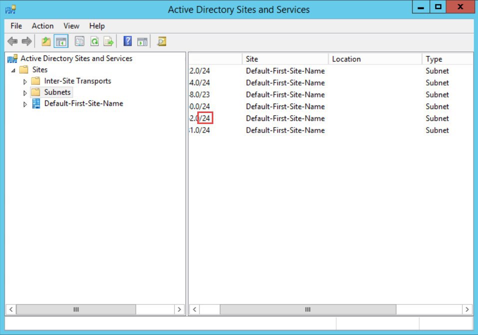Click the Subnets folder icon in the tree
The image size is (478, 335).
[x=35, y=92]
